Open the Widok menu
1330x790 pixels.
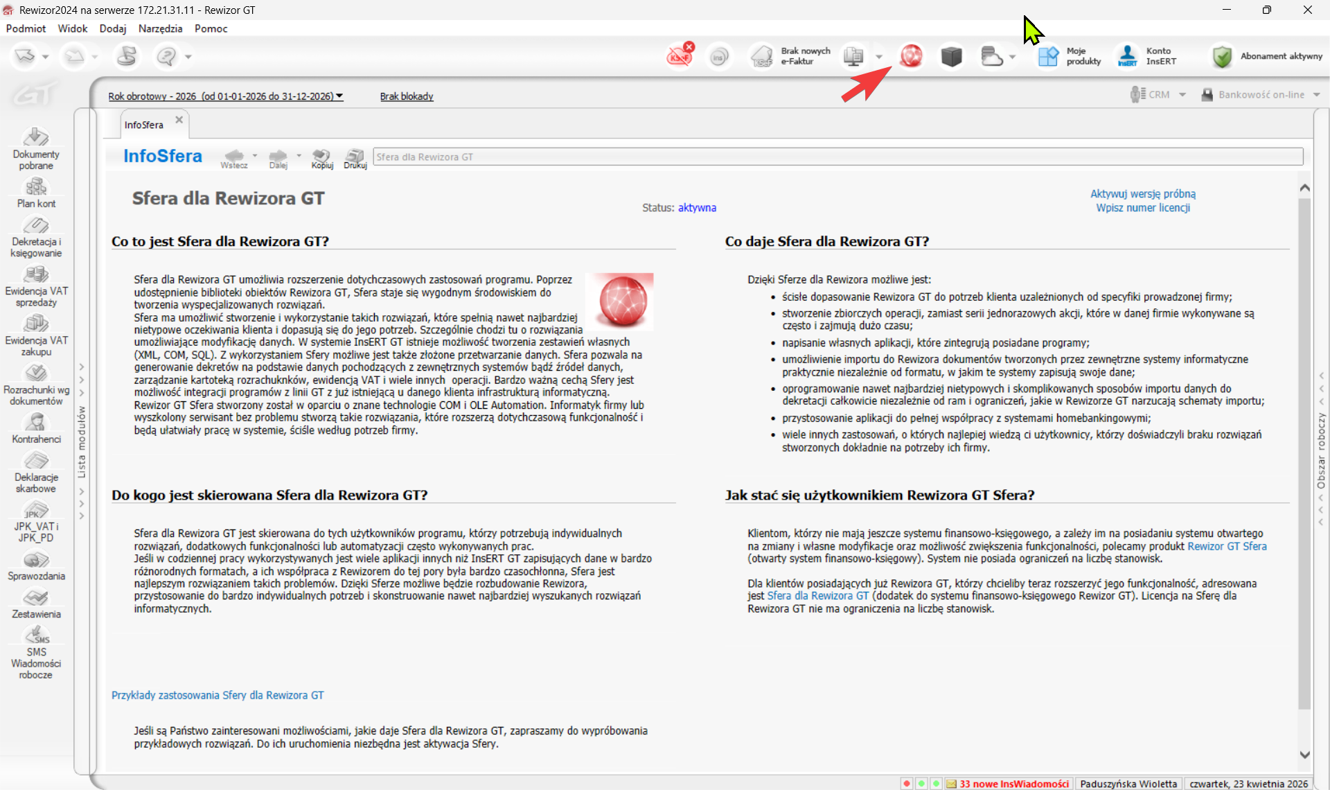coord(73,28)
